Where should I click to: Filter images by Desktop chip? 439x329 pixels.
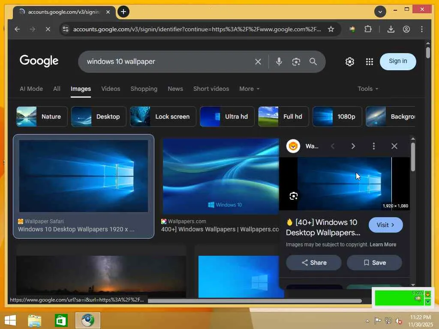99,117
